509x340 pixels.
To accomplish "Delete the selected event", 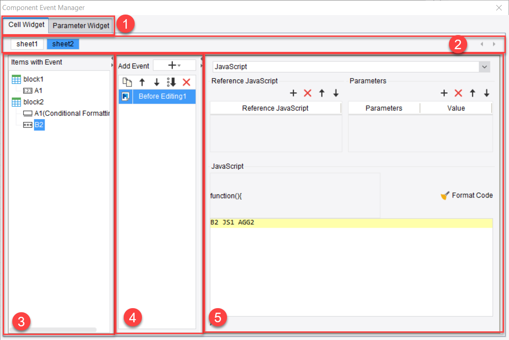I will pyautogui.click(x=186, y=82).
